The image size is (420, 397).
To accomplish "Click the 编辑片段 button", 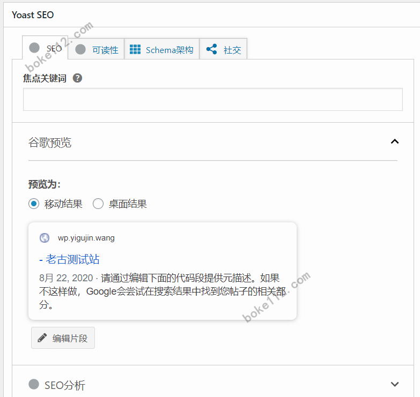I will point(63,338).
